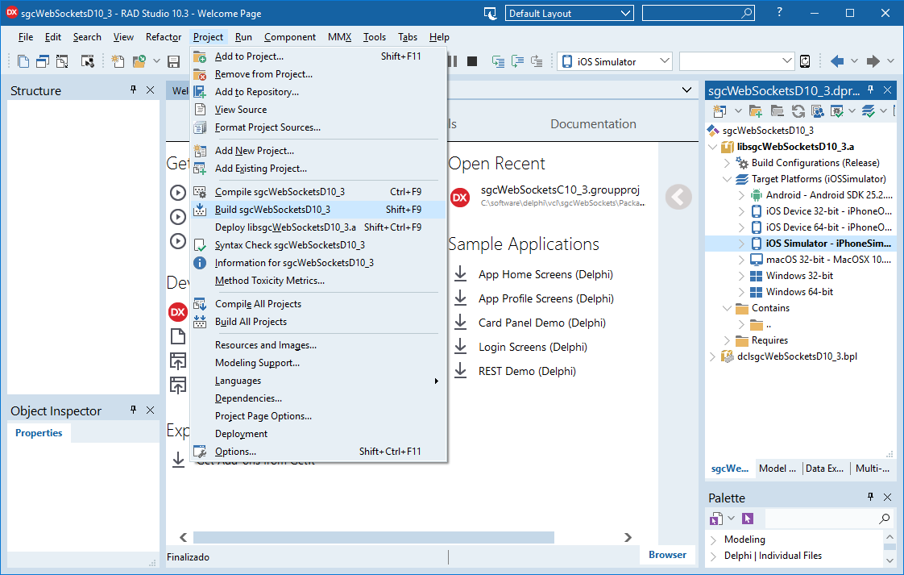904x575 pixels.
Task: Open the Documentation section on Welcome Page
Action: pos(593,124)
